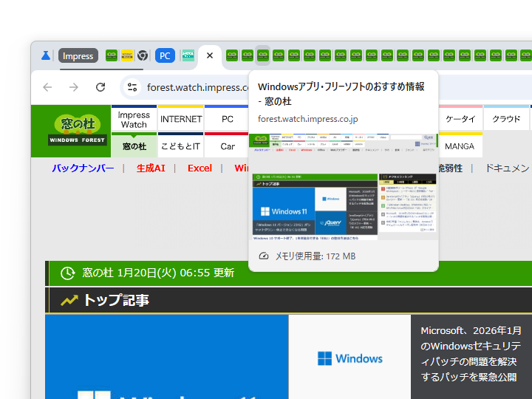
Task: Close the active tab with the X
Action: [210, 55]
